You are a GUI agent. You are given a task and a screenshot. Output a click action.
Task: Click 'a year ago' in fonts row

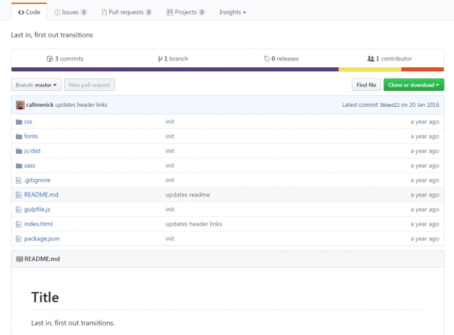tap(425, 136)
